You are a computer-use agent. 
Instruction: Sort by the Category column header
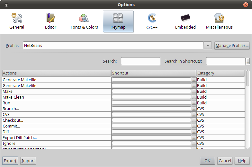click(x=221, y=73)
